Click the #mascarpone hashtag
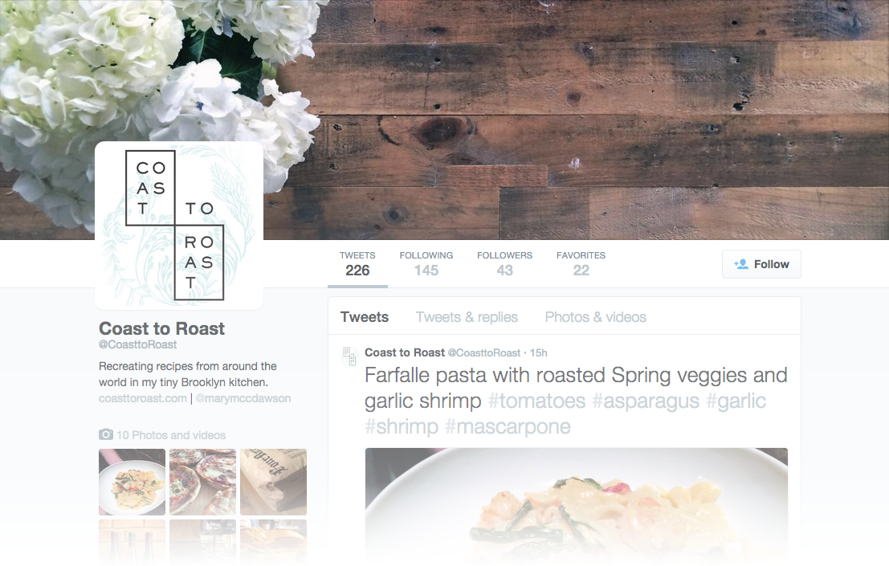This screenshot has width=889, height=566. tap(508, 426)
